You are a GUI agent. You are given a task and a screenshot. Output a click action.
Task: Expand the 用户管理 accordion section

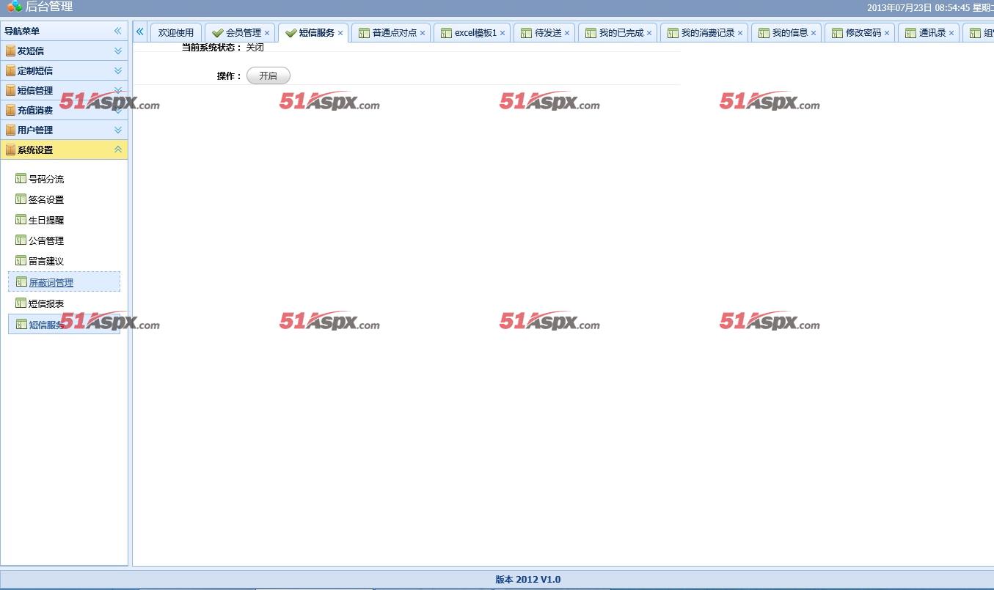(117, 130)
